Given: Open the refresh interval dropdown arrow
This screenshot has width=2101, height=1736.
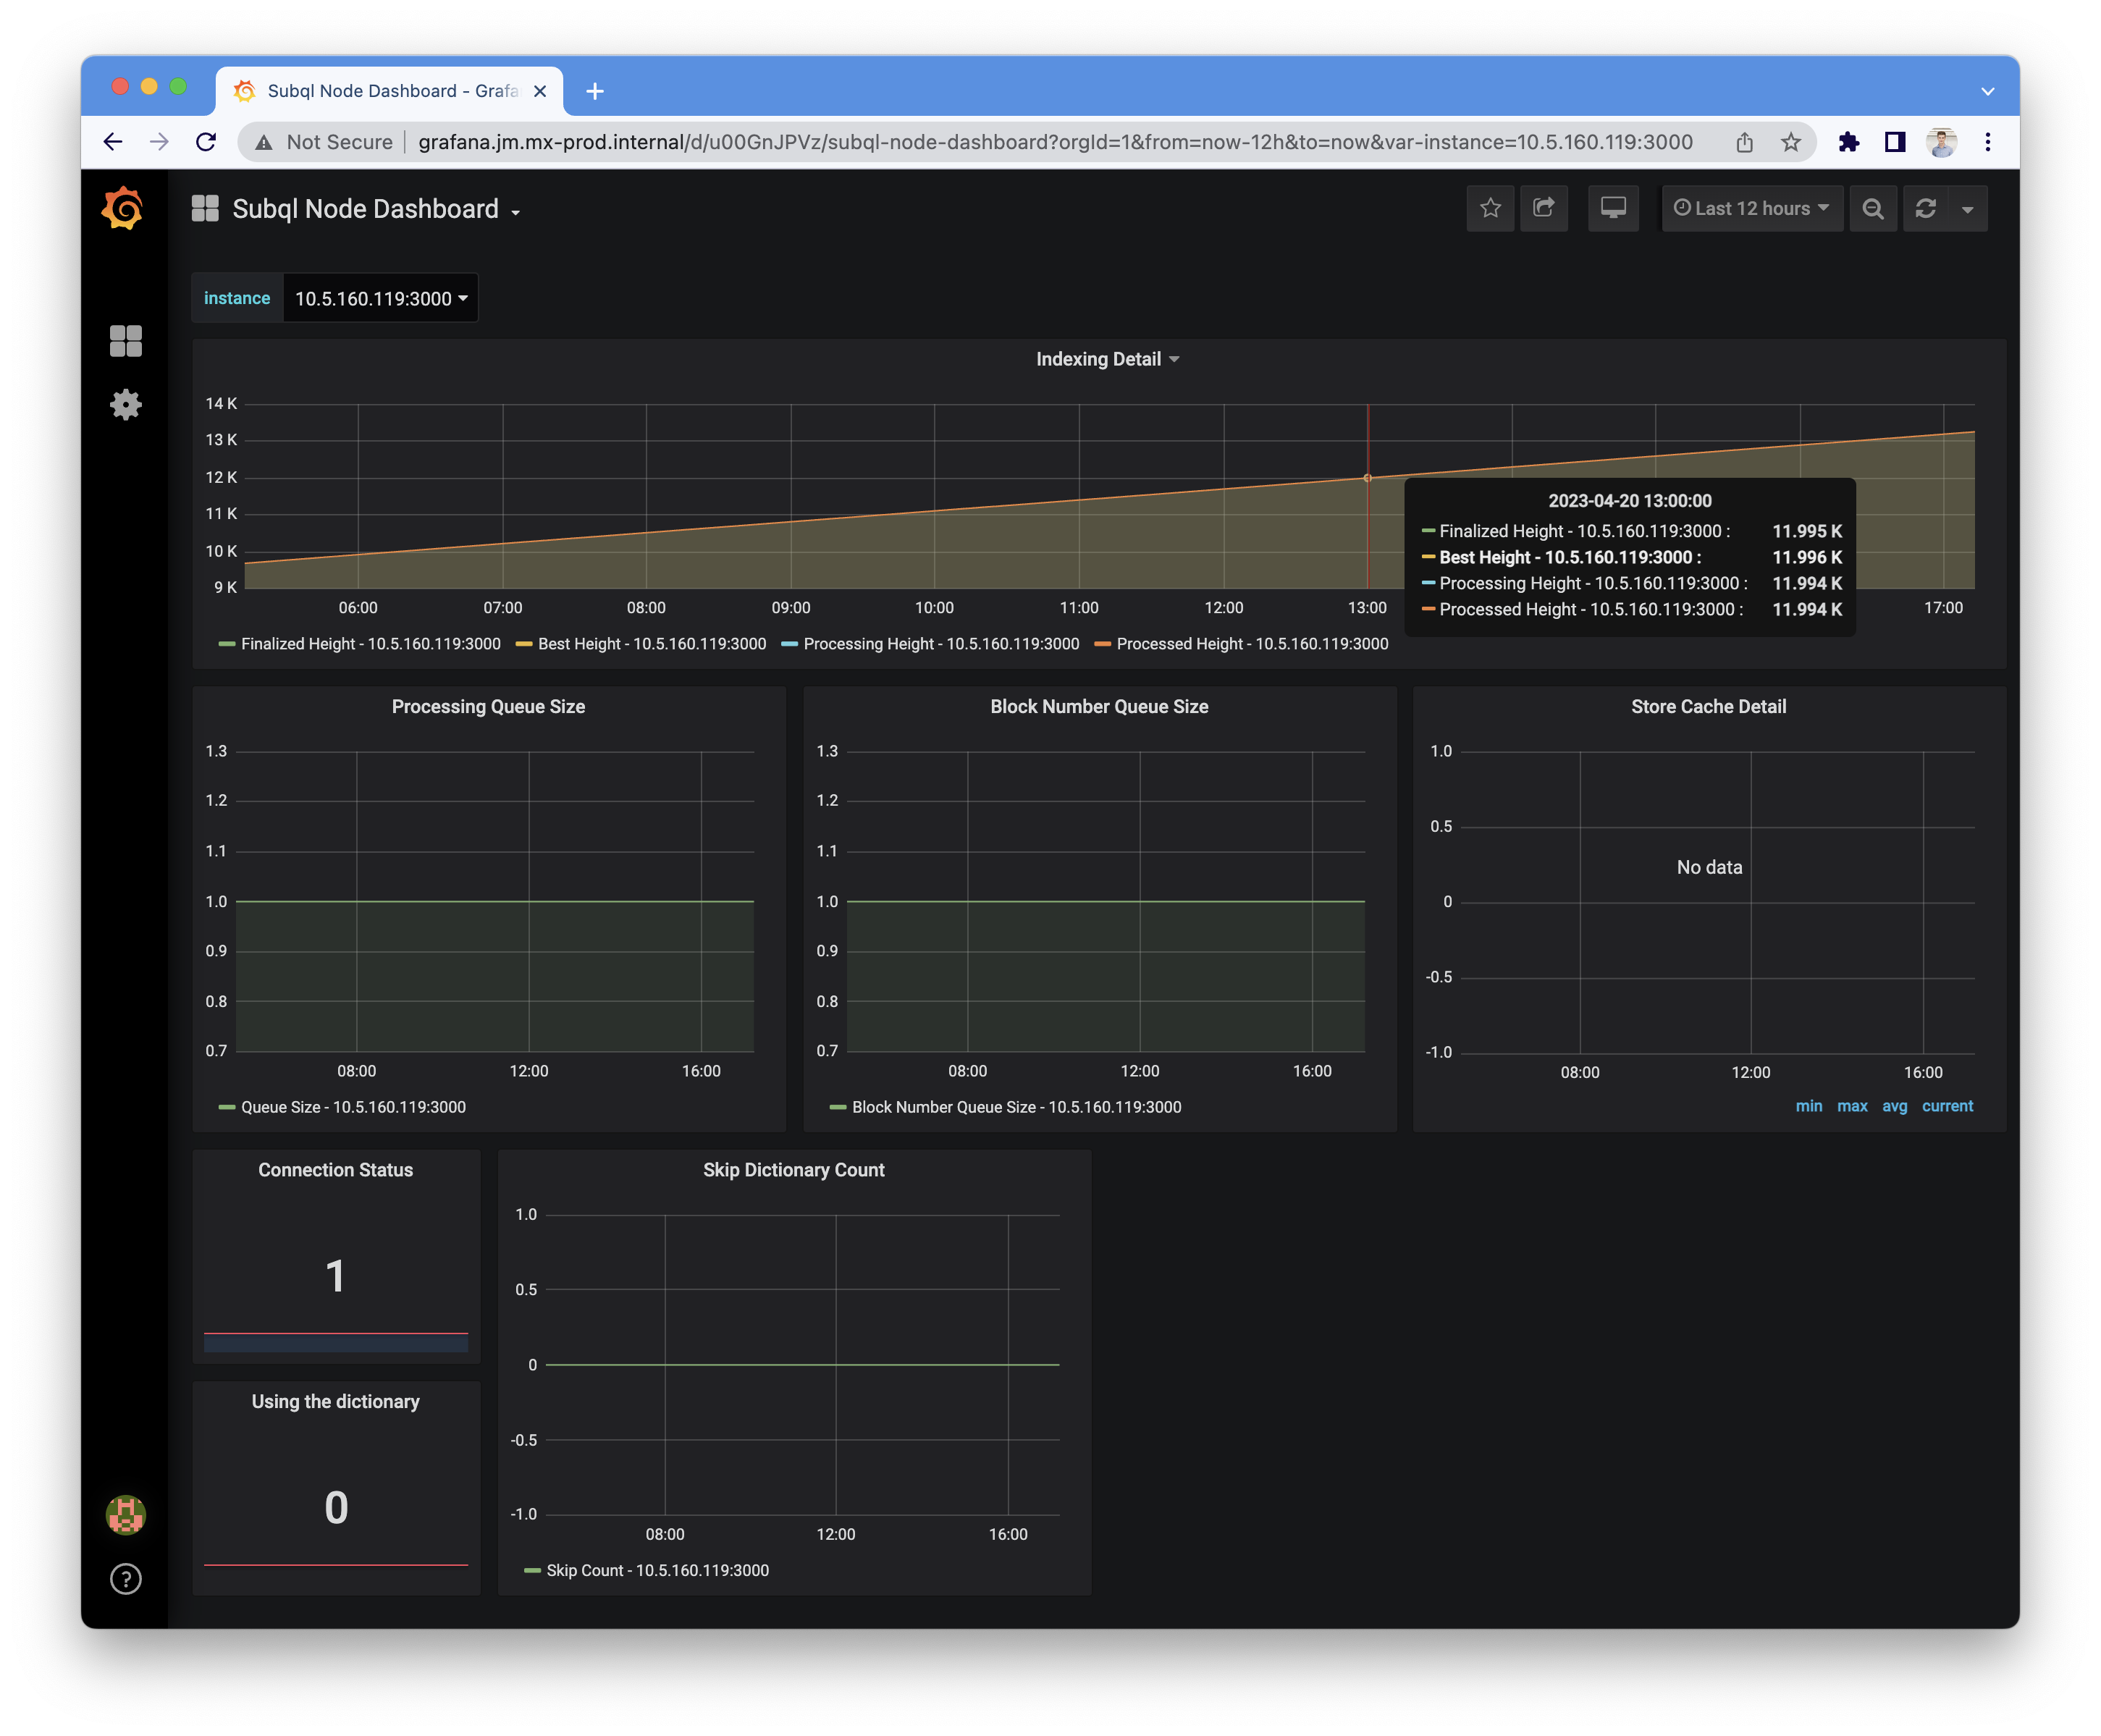Looking at the screenshot, I should click(x=1967, y=209).
